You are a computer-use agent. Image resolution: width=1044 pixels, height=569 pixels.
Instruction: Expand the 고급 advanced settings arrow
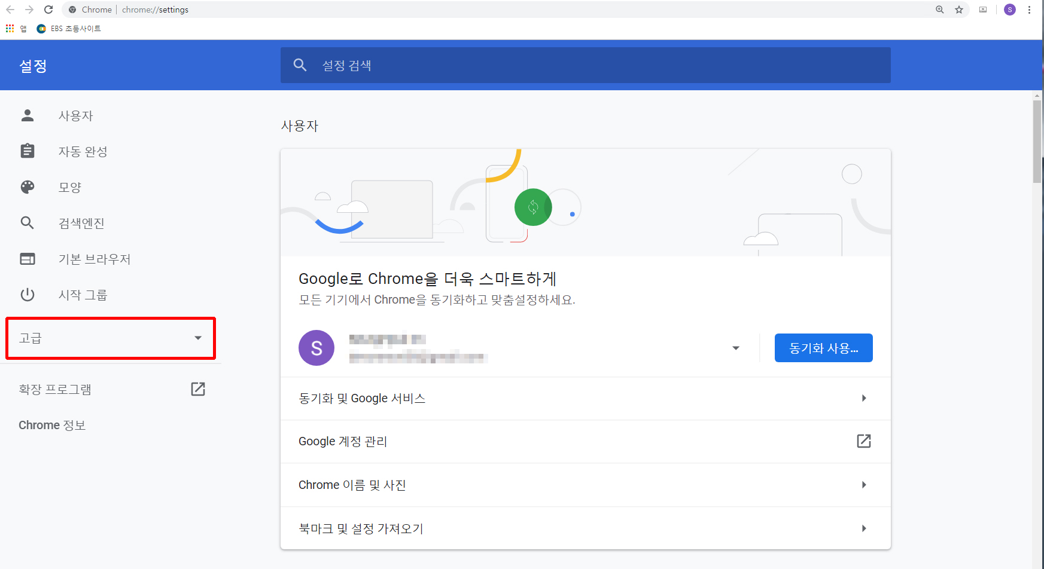198,338
